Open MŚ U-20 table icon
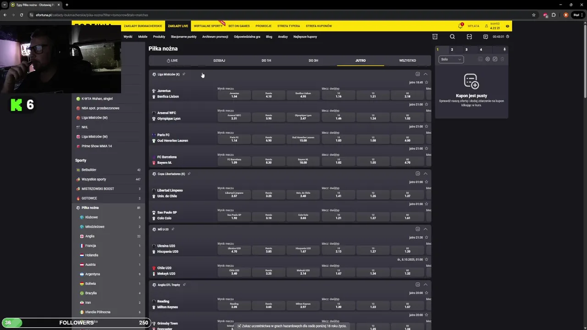 pyautogui.click(x=418, y=229)
